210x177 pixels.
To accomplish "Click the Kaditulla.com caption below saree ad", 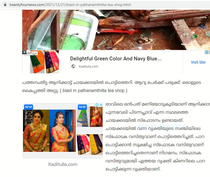I will click(x=63, y=164).
